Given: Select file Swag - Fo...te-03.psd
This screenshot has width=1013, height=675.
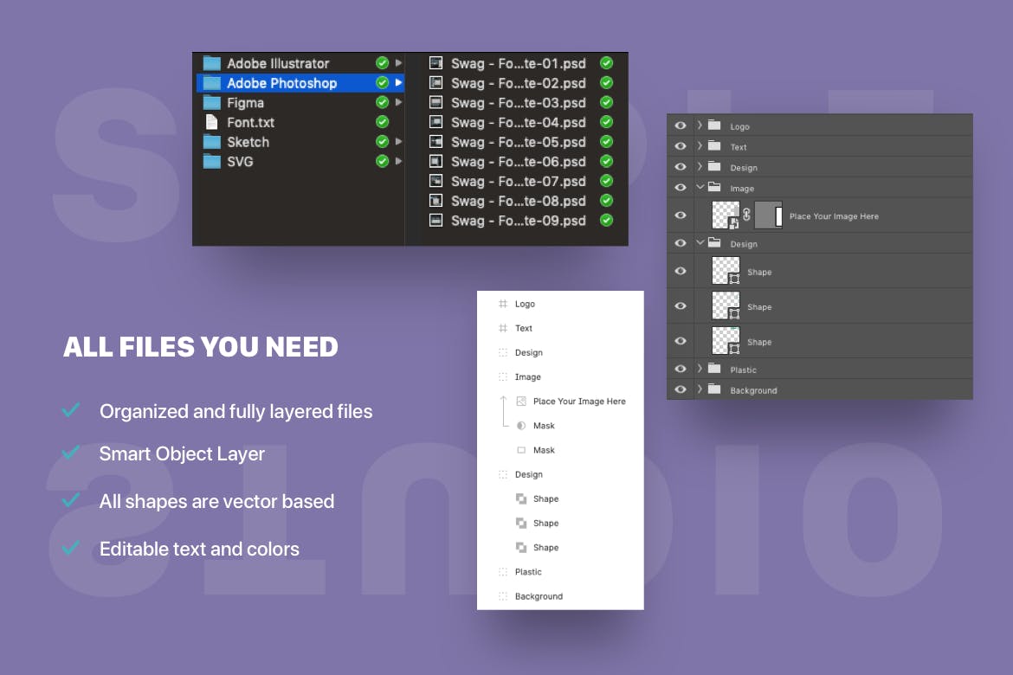Looking at the screenshot, I should point(518,103).
